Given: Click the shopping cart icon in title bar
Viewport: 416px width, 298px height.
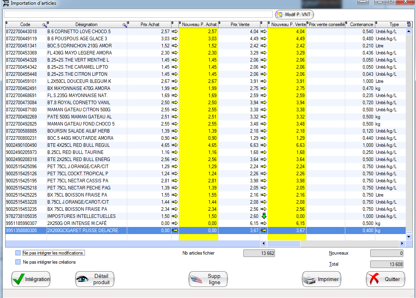Looking at the screenshot, I should [x=6, y=3].
